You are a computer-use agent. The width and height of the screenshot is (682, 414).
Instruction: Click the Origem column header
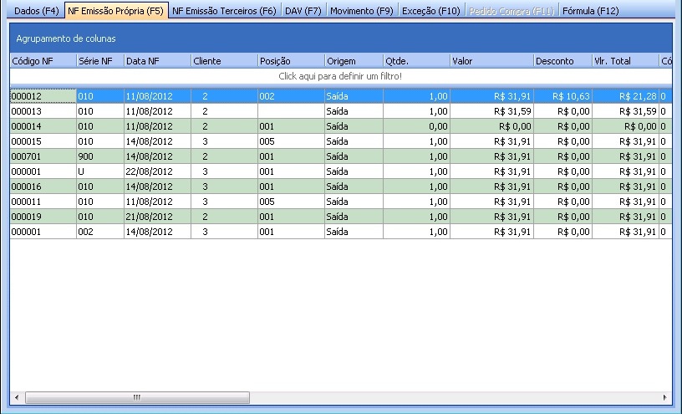tap(353, 61)
